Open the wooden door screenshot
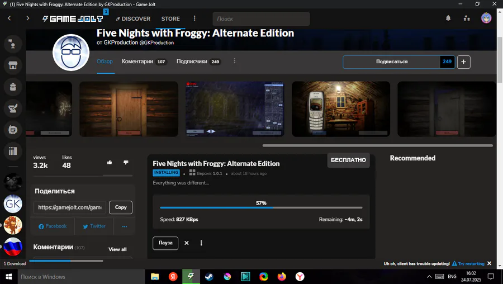503x284 pixels. 129,109
